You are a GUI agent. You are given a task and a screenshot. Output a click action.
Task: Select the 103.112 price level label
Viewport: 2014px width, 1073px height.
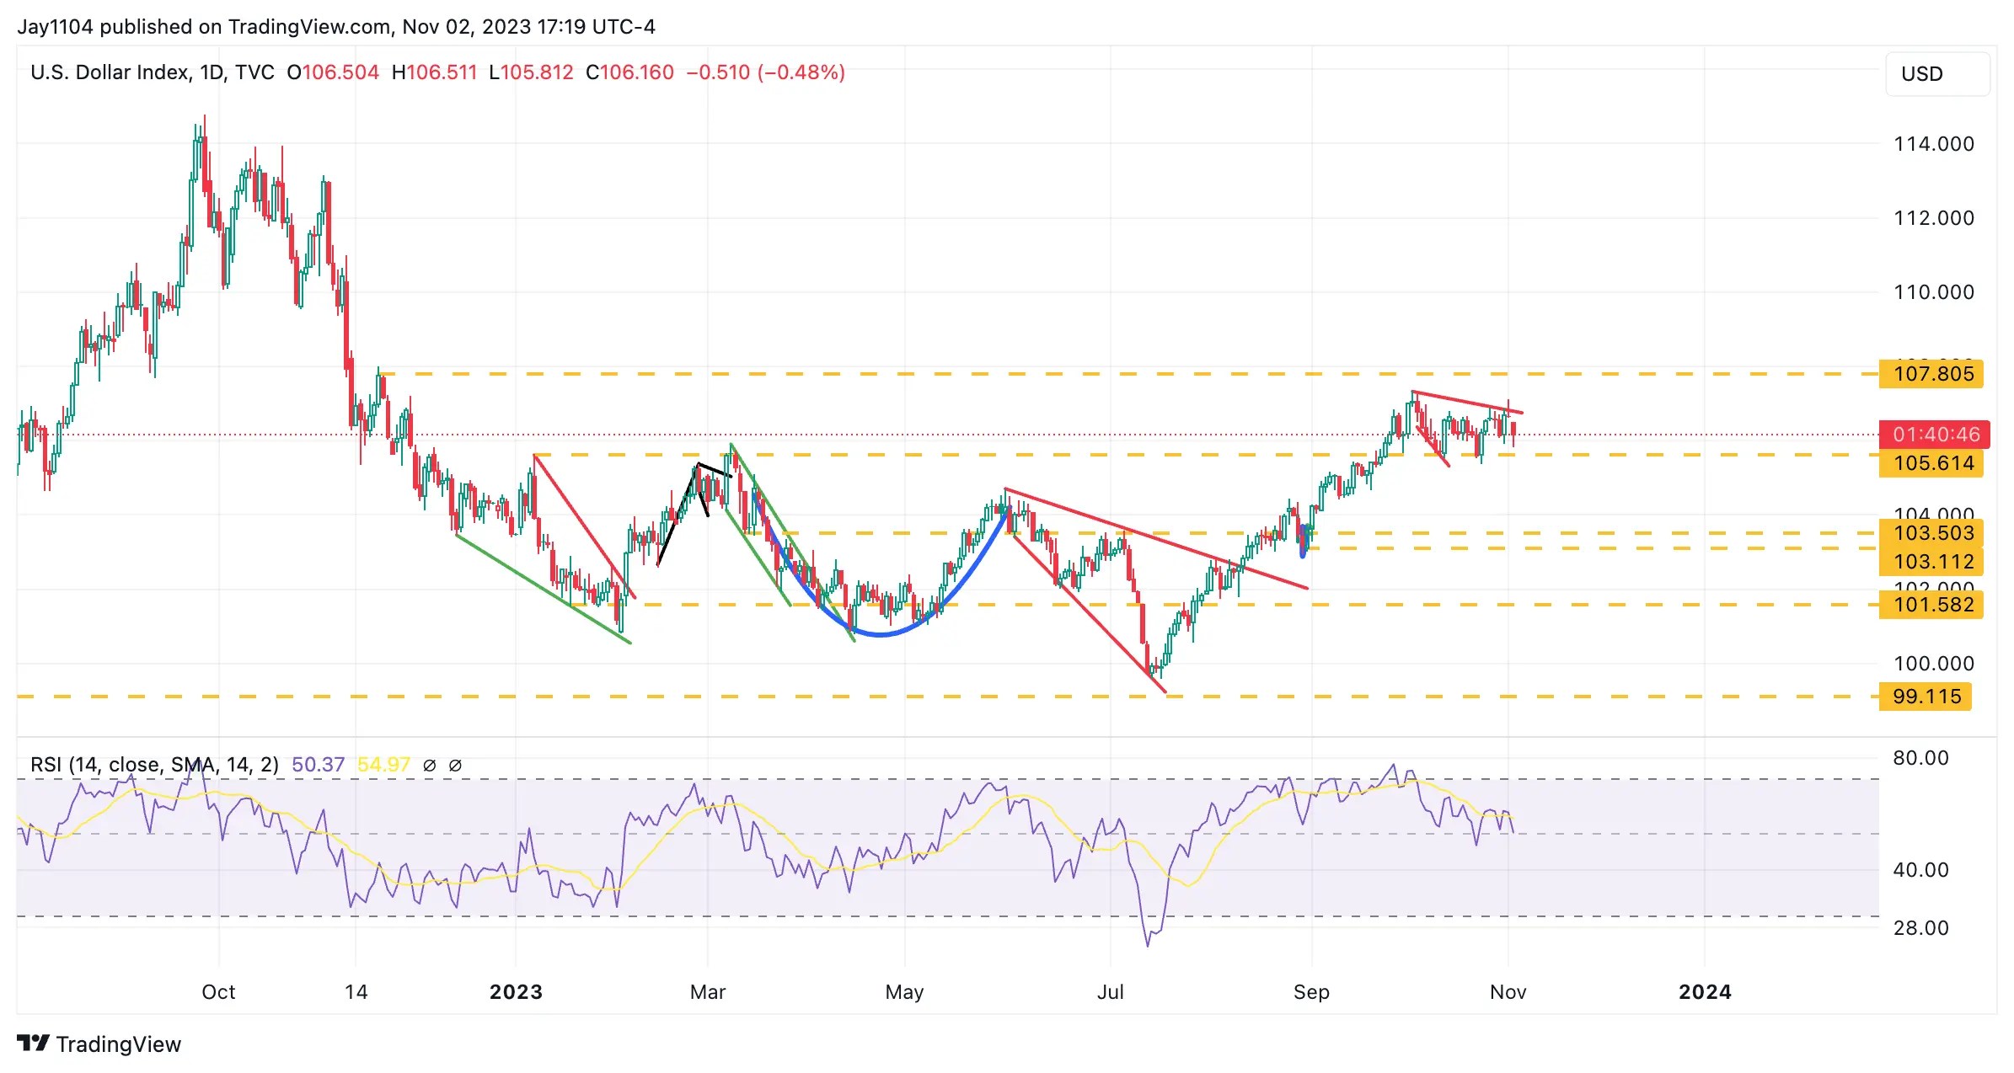[x=1931, y=562]
